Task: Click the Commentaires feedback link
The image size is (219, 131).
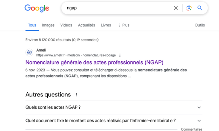Action: pyautogui.click(x=192, y=129)
